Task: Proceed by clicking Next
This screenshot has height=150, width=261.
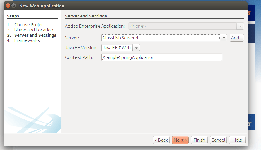Action: (180, 140)
